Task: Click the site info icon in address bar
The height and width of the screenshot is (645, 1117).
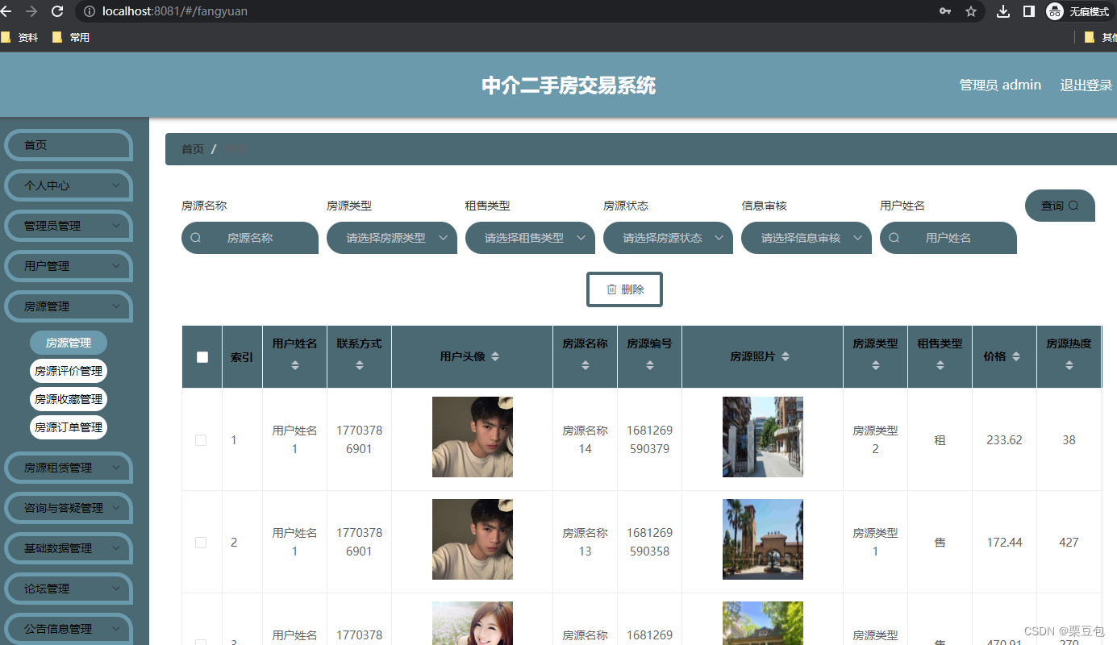Action: pos(90,11)
